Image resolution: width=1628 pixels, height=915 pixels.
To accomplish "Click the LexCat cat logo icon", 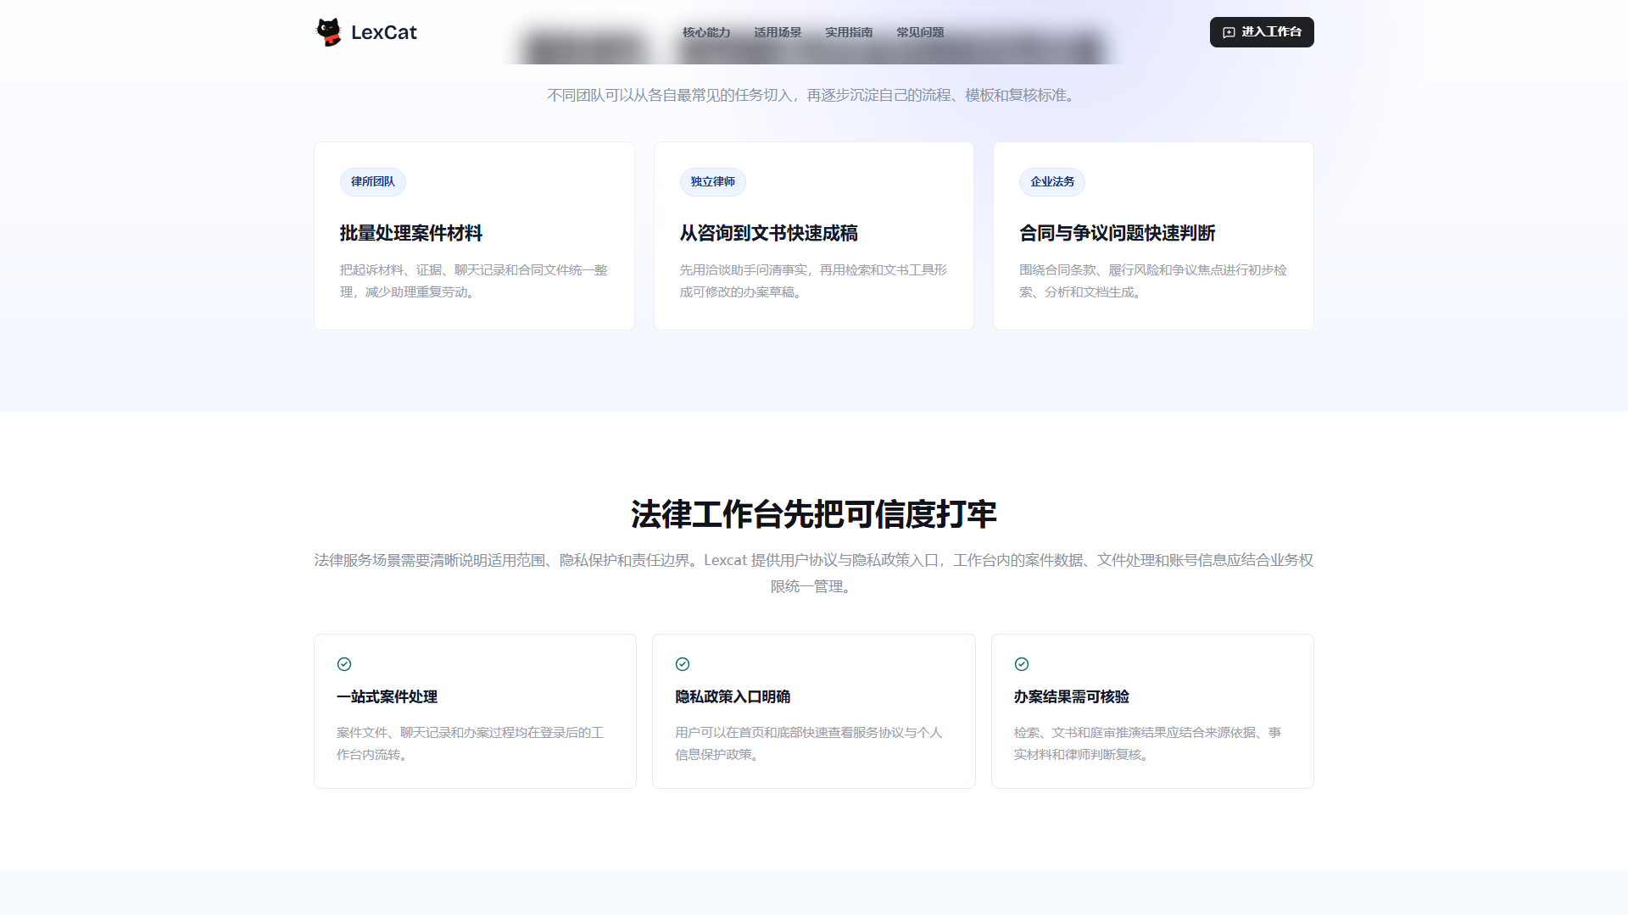I will pos(328,32).
